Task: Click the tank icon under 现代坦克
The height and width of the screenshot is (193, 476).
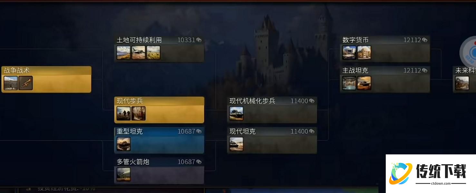Action: 236,144
